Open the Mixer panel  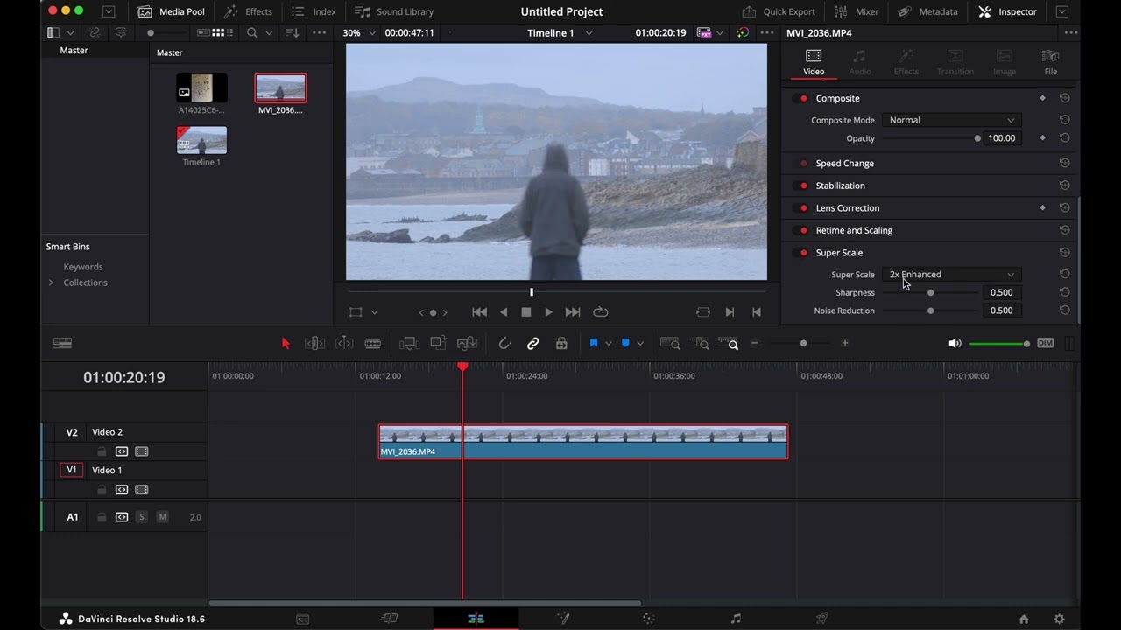[857, 11]
